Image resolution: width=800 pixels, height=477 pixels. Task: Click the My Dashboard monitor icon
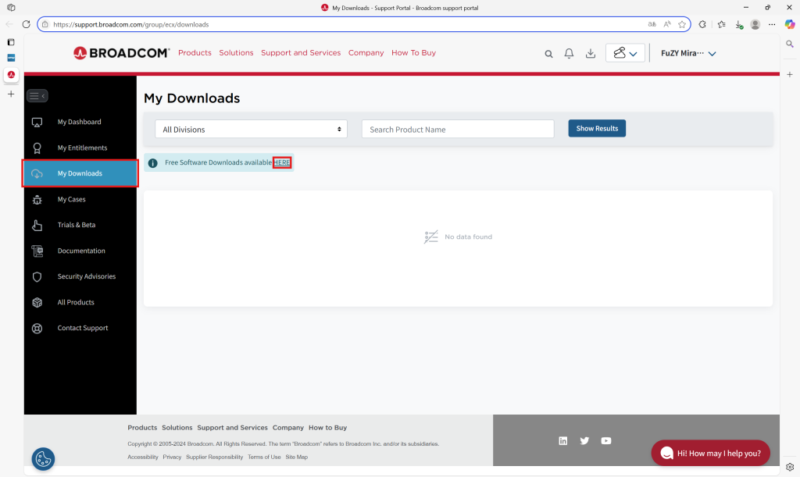(x=37, y=123)
